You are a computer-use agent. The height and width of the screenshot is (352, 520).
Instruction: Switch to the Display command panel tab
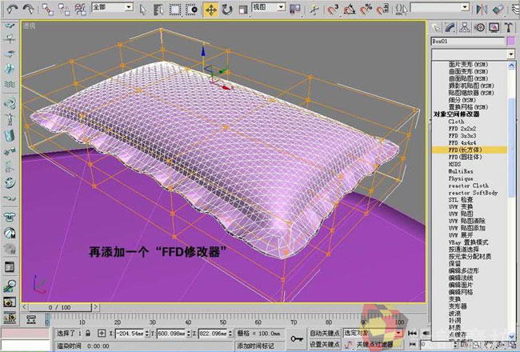[494, 27]
